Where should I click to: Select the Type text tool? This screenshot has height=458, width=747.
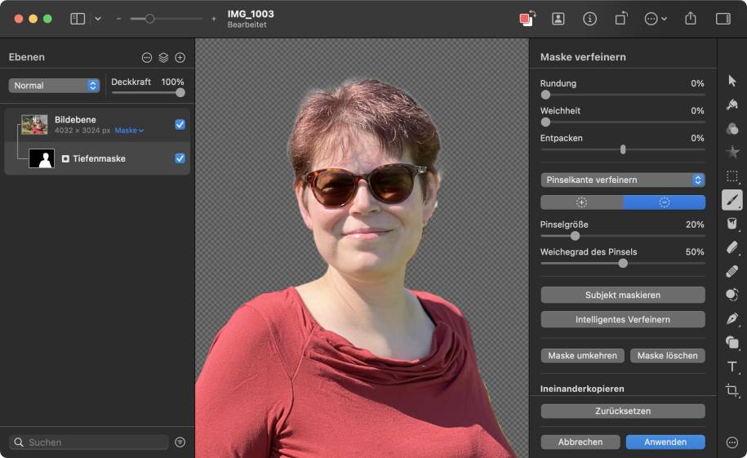pos(732,366)
